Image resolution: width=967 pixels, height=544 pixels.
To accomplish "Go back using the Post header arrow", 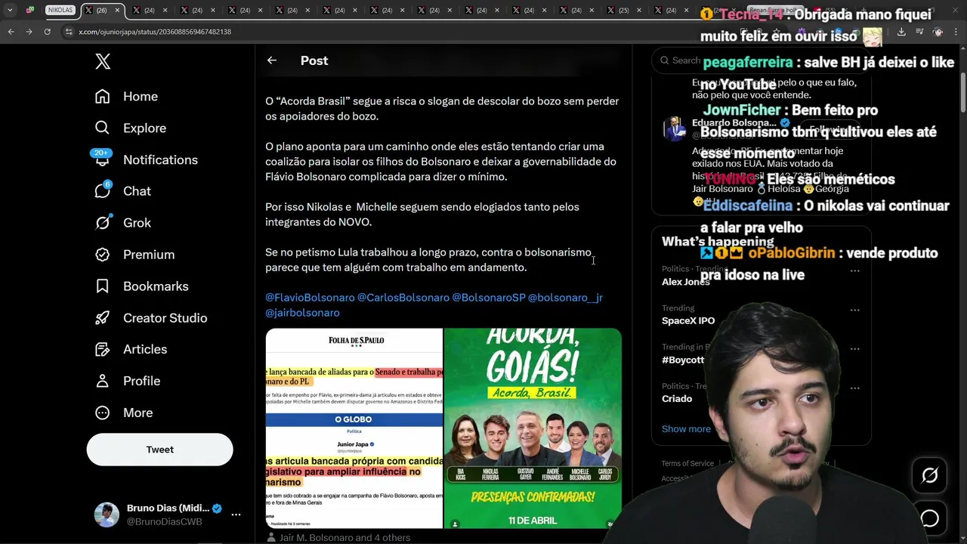I will tap(272, 60).
